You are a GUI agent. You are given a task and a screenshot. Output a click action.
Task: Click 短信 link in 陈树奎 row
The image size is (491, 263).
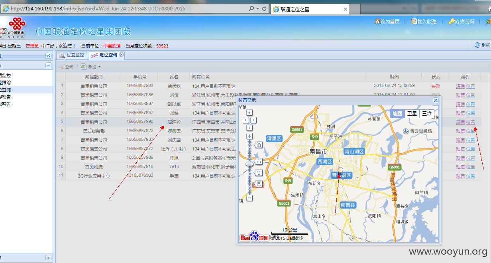click(x=460, y=131)
